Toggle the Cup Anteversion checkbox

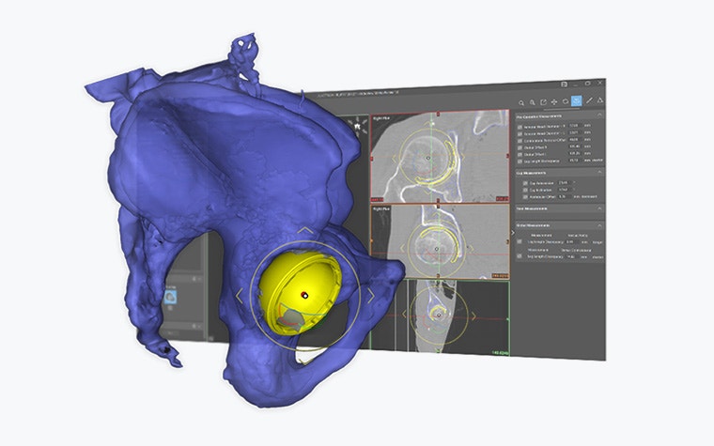[525, 183]
